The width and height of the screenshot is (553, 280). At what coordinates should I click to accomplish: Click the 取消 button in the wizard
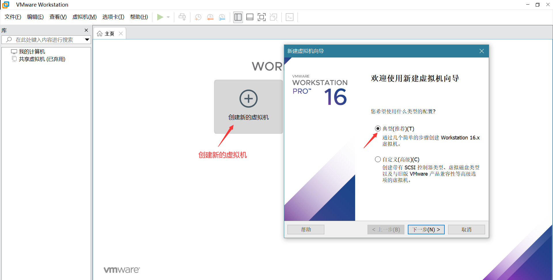tap(466, 229)
